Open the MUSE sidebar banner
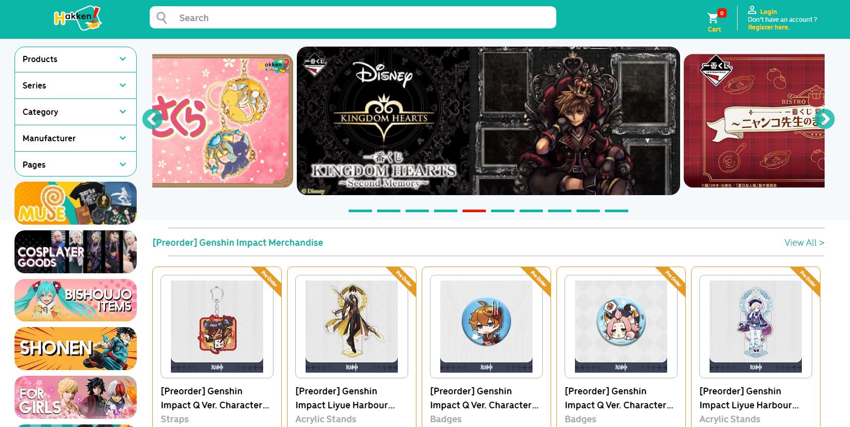850x427 pixels. point(76,203)
